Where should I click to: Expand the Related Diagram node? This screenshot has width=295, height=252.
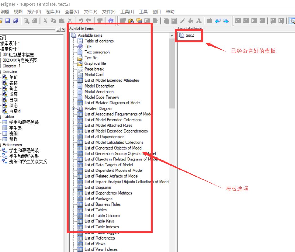tap(73, 109)
